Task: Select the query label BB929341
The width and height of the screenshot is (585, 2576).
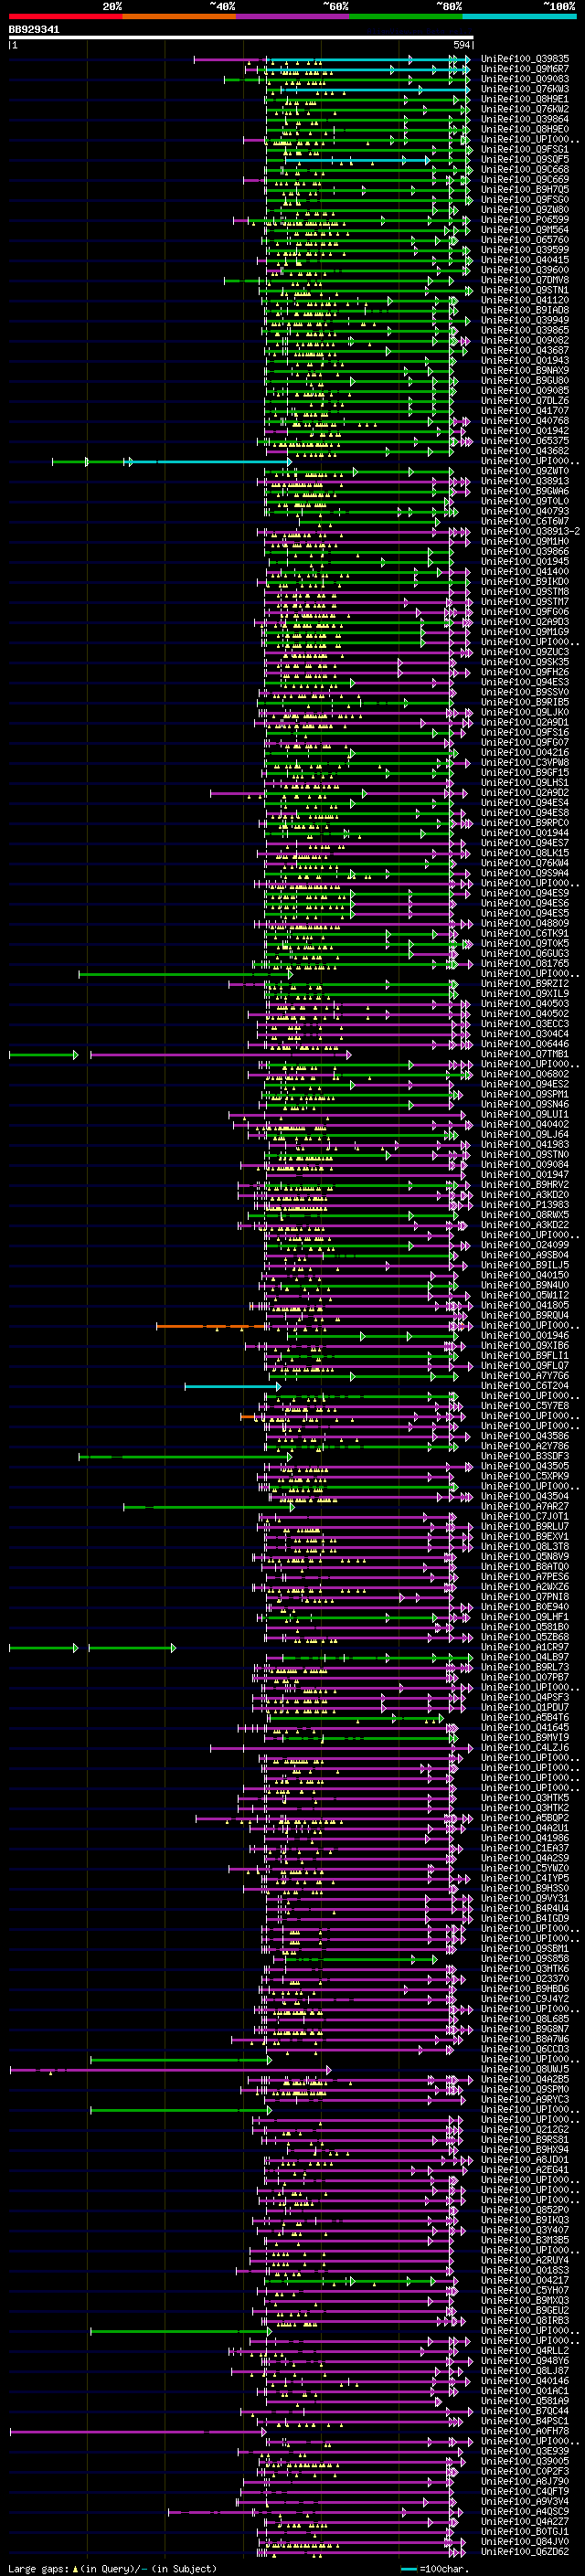Action: [34, 30]
